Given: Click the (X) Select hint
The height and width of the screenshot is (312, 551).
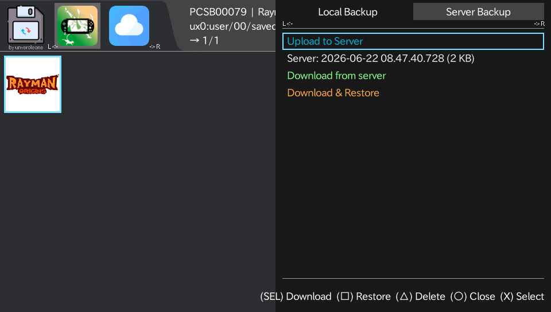Looking at the screenshot, I should pos(522,297).
